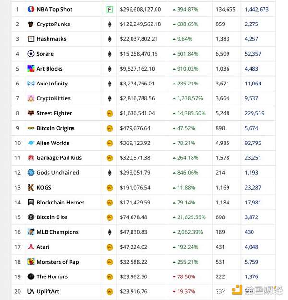Open the Garbage Pail Kids link
Screen dimensions: 288x300
(59, 158)
